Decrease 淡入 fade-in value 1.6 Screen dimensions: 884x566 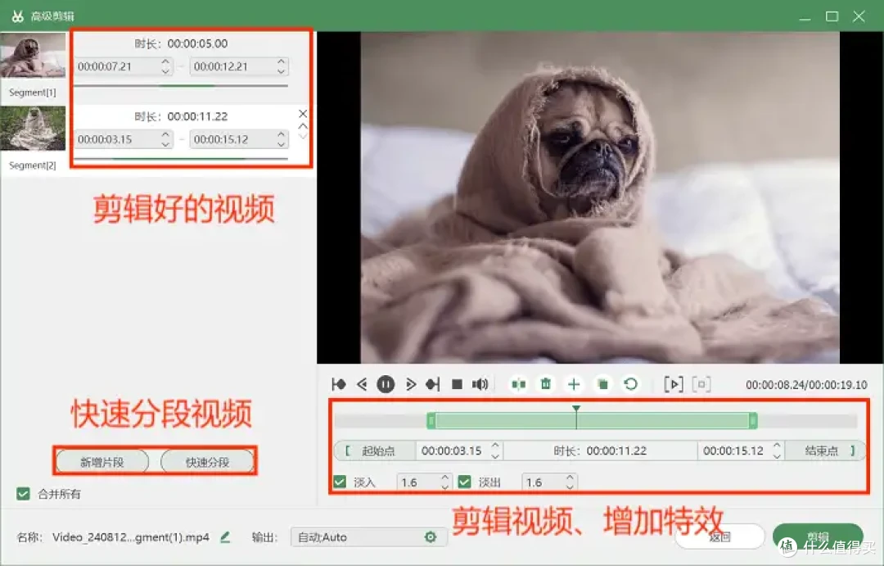point(444,487)
